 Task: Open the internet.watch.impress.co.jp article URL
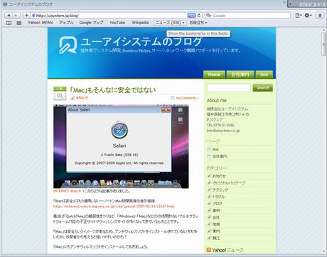(x=114, y=206)
